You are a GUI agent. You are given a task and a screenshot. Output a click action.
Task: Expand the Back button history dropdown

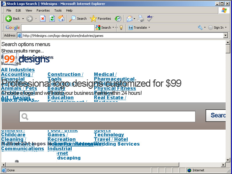tap(23, 19)
